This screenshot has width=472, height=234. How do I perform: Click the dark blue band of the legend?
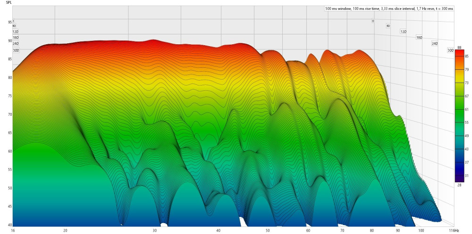(458, 165)
